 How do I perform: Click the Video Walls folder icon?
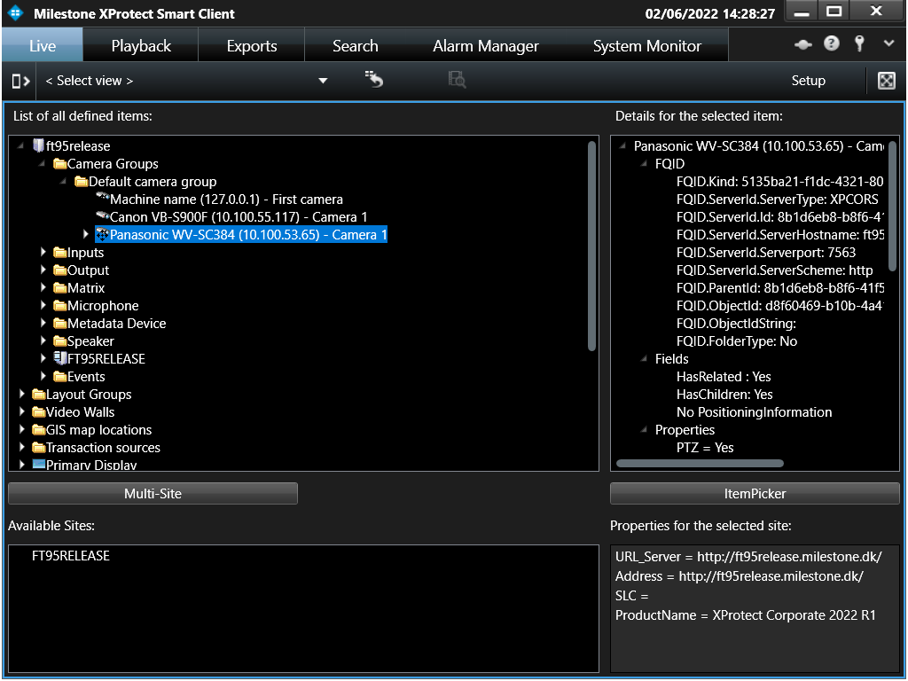pos(38,412)
